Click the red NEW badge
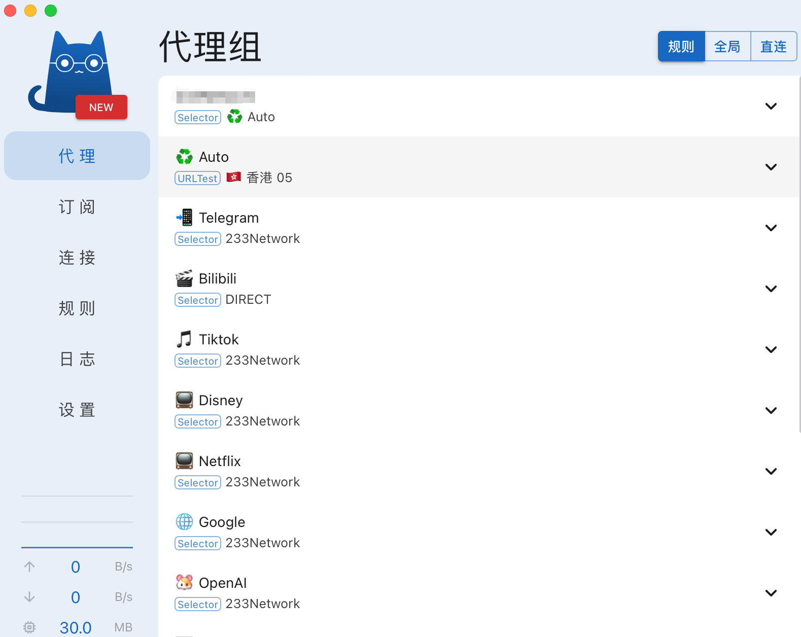The image size is (801, 637). coord(101,108)
